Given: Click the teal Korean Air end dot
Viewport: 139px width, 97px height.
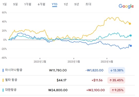Looking at the screenshot, I should (x=131, y=35).
